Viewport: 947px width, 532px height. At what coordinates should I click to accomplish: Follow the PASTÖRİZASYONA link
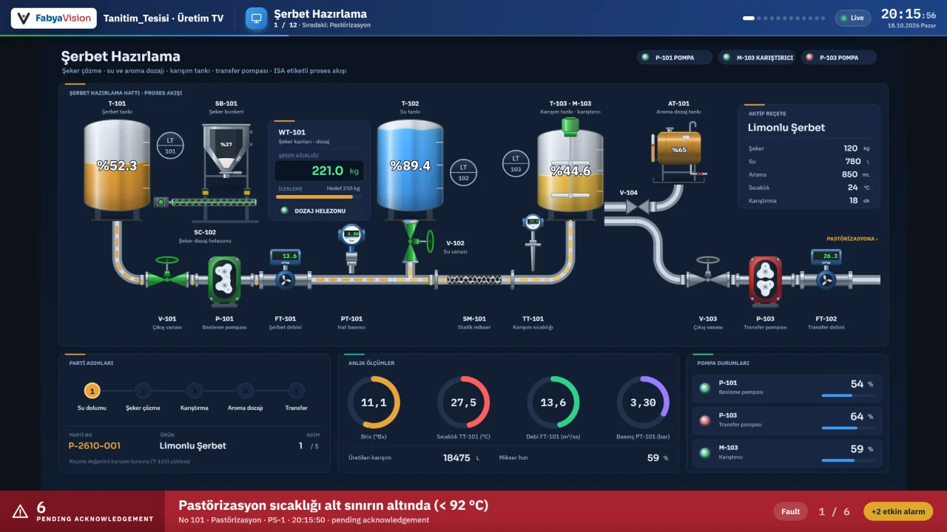point(852,239)
